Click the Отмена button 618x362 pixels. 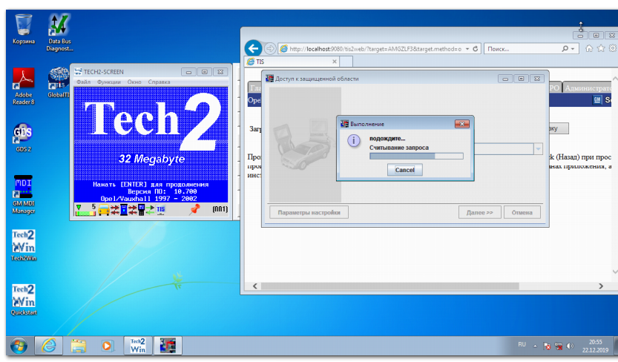[x=522, y=212]
